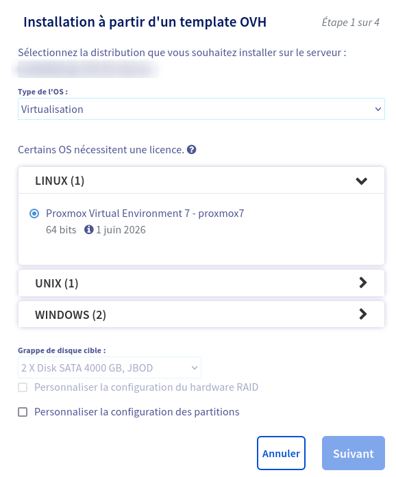Click the WINDOWS section right chevron
This screenshot has height=477, width=396.
point(363,314)
